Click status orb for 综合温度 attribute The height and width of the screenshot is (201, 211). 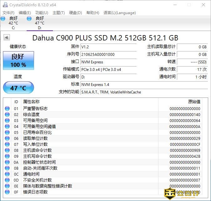(7, 115)
